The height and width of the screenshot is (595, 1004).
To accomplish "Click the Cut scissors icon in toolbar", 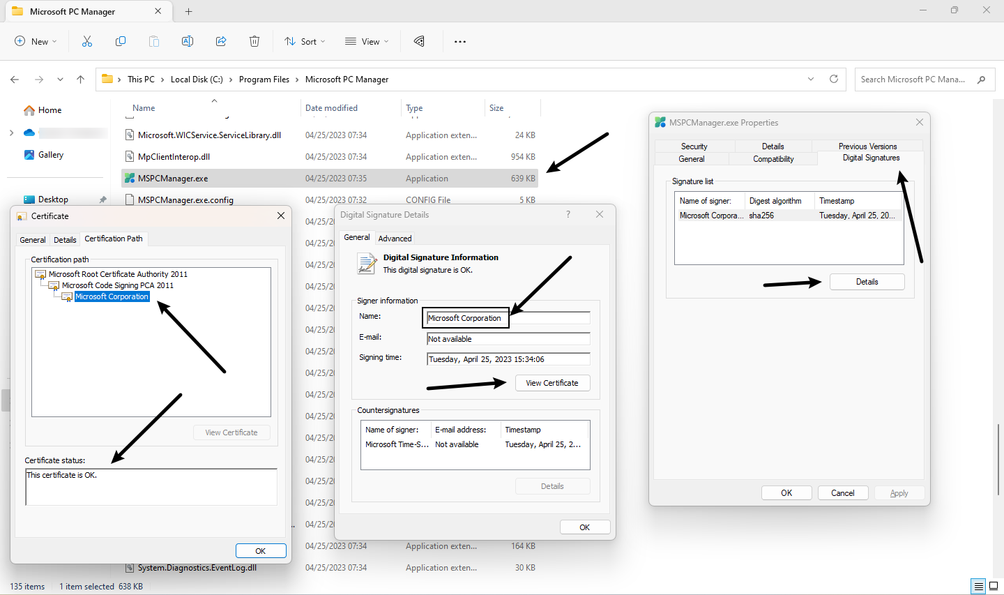I will tap(87, 42).
